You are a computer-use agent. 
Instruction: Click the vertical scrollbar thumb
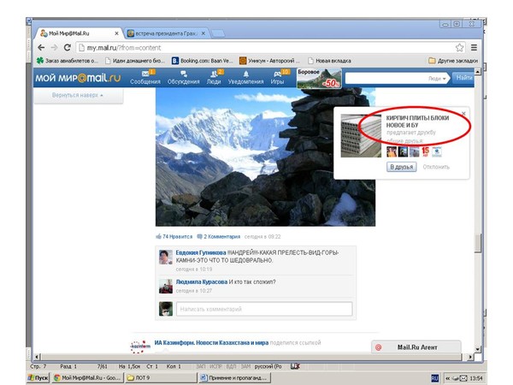click(x=478, y=243)
